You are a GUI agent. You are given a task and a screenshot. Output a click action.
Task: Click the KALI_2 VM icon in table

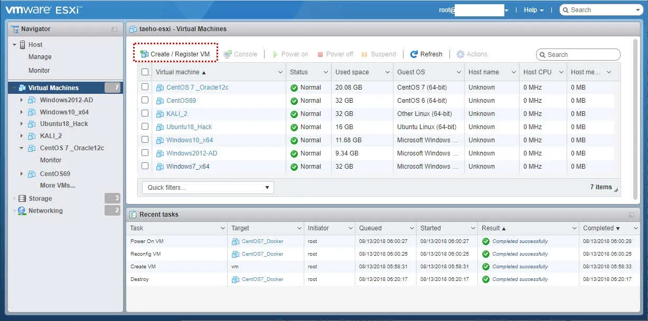(x=161, y=114)
